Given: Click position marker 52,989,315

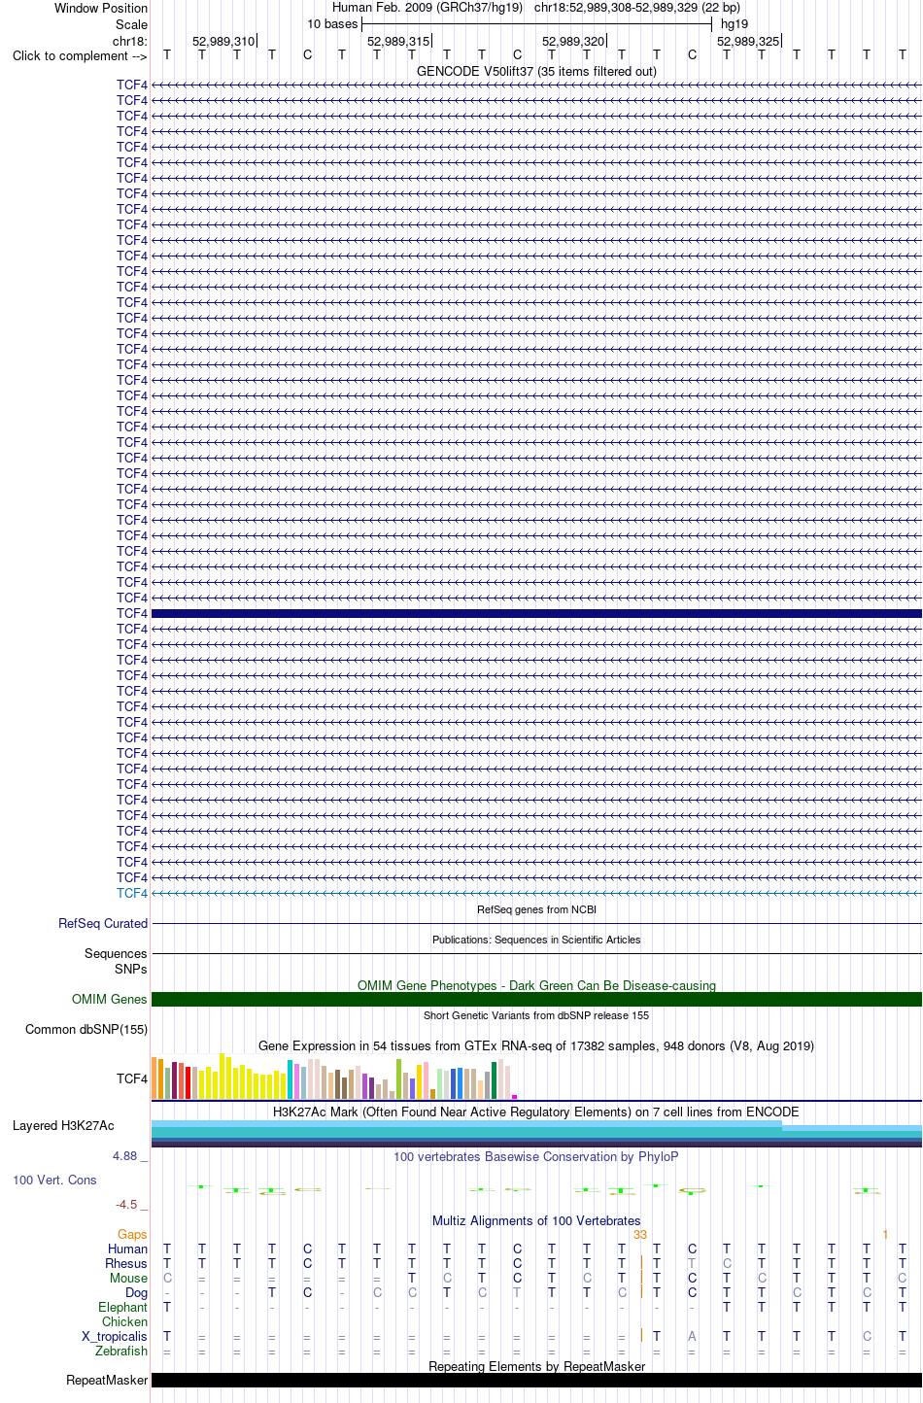Looking at the screenshot, I should click(398, 42).
